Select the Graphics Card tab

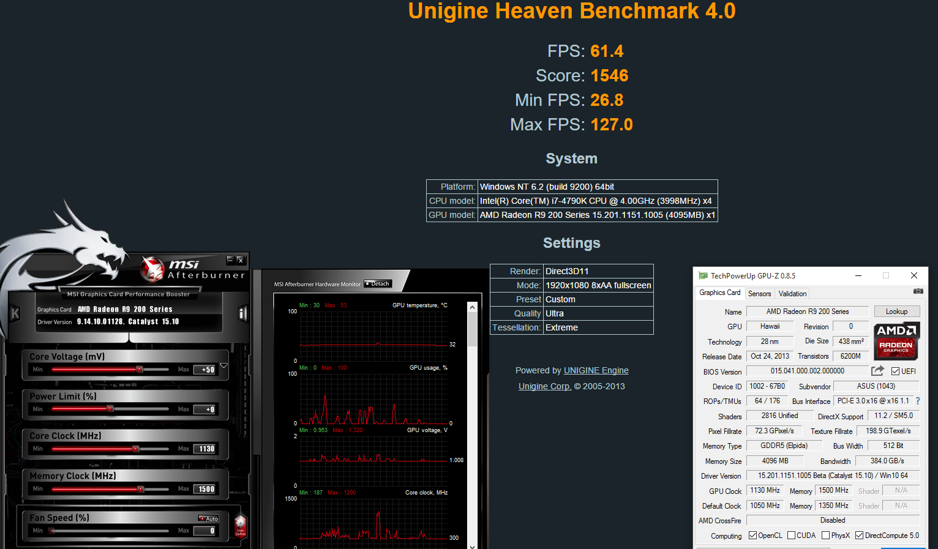click(720, 293)
